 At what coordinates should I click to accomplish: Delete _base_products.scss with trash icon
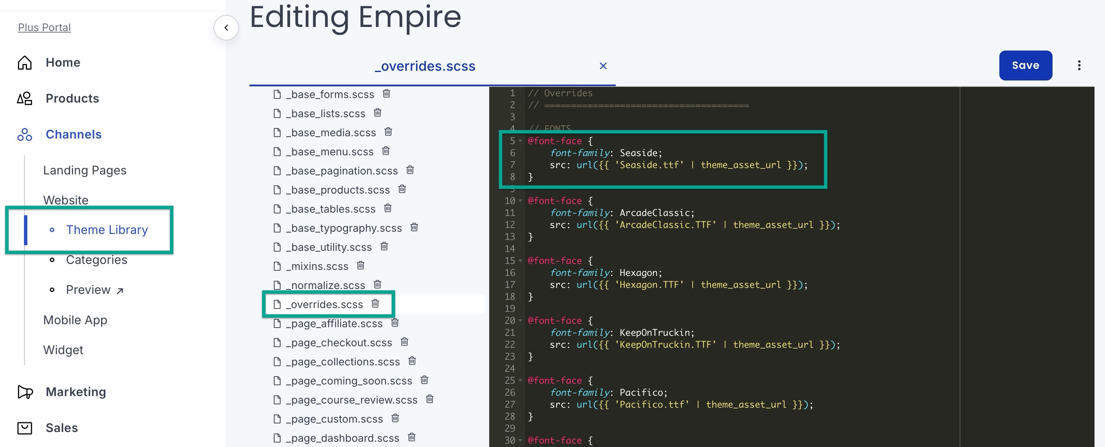coord(402,189)
